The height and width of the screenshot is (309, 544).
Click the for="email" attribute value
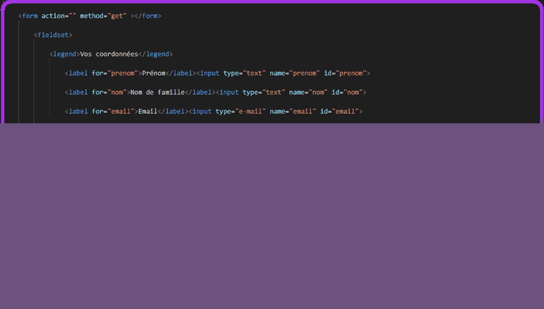tap(121, 111)
